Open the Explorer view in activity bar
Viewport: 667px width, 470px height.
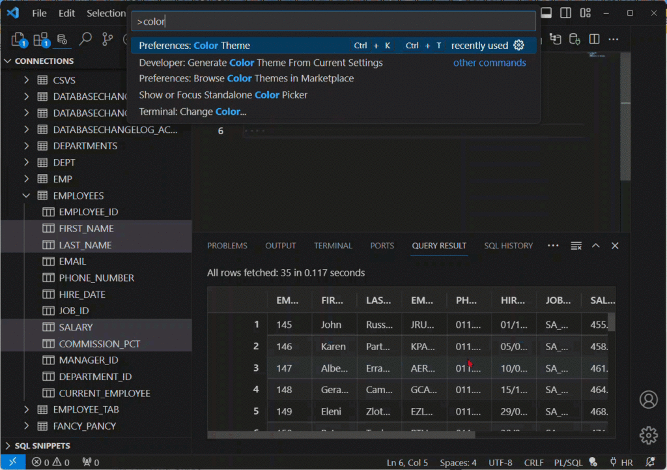point(18,40)
